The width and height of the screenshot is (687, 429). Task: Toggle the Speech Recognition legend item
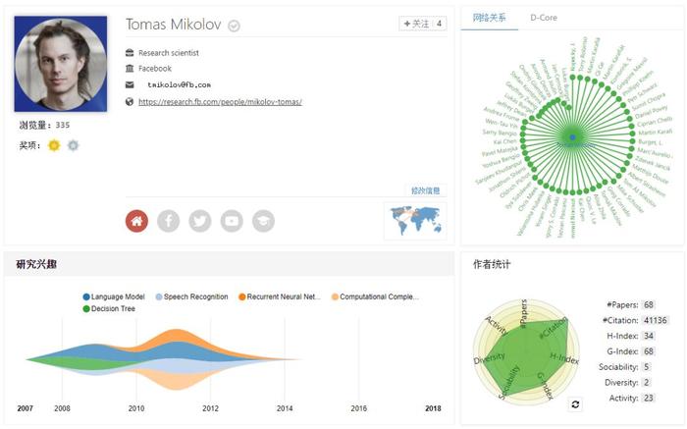coord(192,296)
